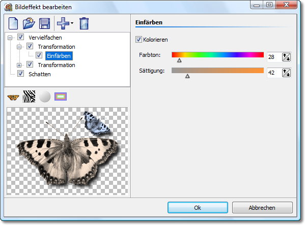Screen dimensions: 305x225
Task: Delete selected effect with trash can icon
Action: [84, 23]
